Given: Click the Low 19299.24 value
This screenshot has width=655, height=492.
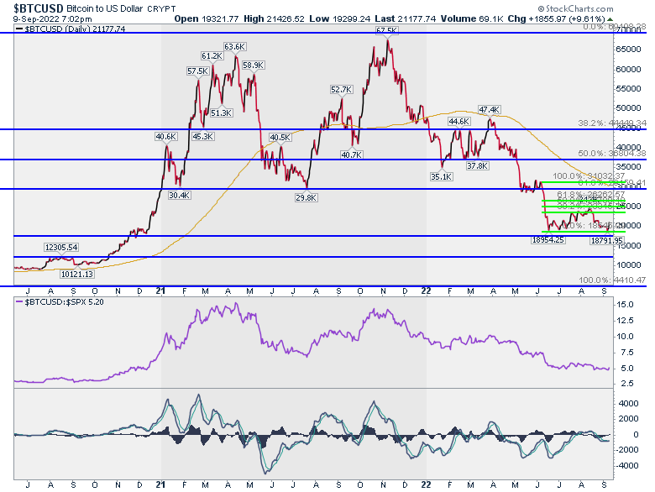Looking at the screenshot, I should 339,18.
